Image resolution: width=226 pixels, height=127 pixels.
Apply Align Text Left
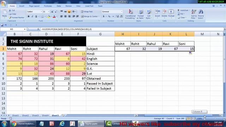pos(61,17)
